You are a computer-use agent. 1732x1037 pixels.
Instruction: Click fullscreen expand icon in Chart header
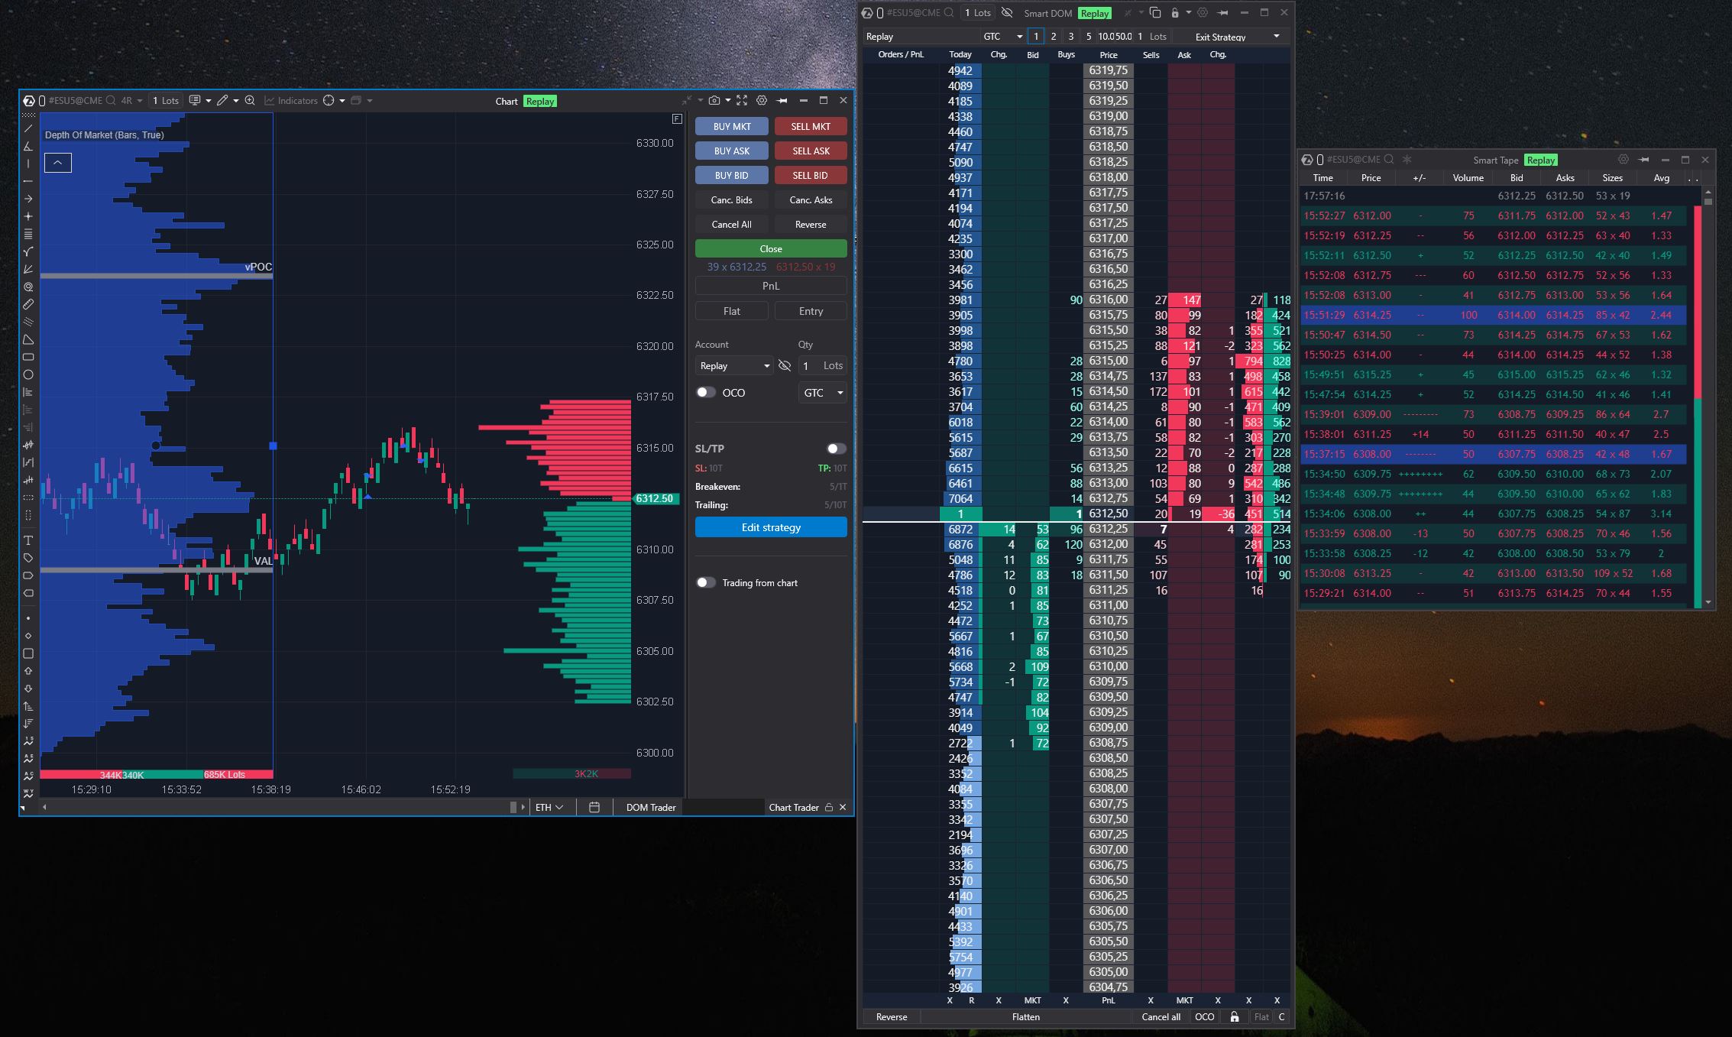pos(742,101)
